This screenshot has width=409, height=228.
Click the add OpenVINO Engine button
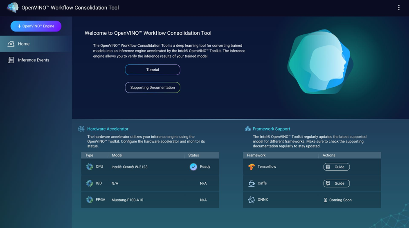36,26
